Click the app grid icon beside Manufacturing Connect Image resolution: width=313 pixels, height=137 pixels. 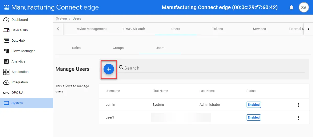7,7
